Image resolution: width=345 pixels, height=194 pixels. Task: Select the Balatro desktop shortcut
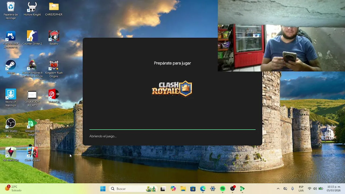54,38
